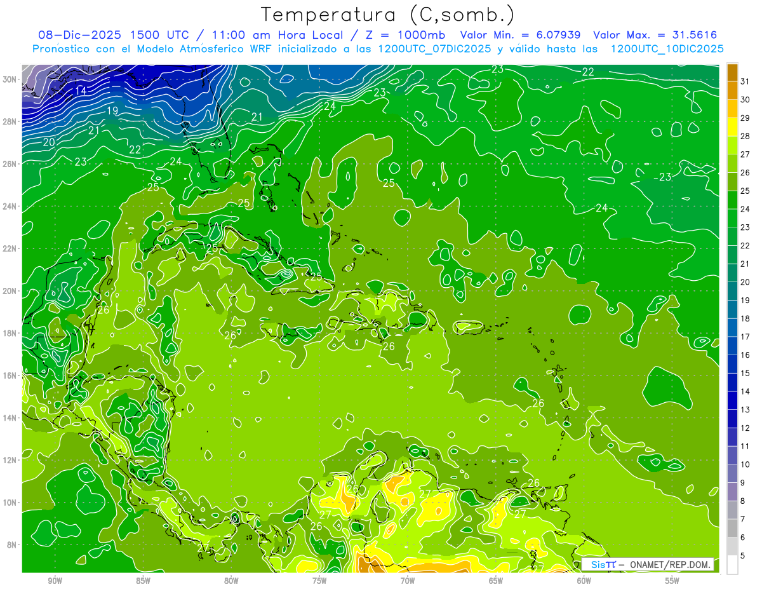The image size is (762, 589).
Task: Click the 'Valor Min. = 6.07939' text
Action: (521, 35)
